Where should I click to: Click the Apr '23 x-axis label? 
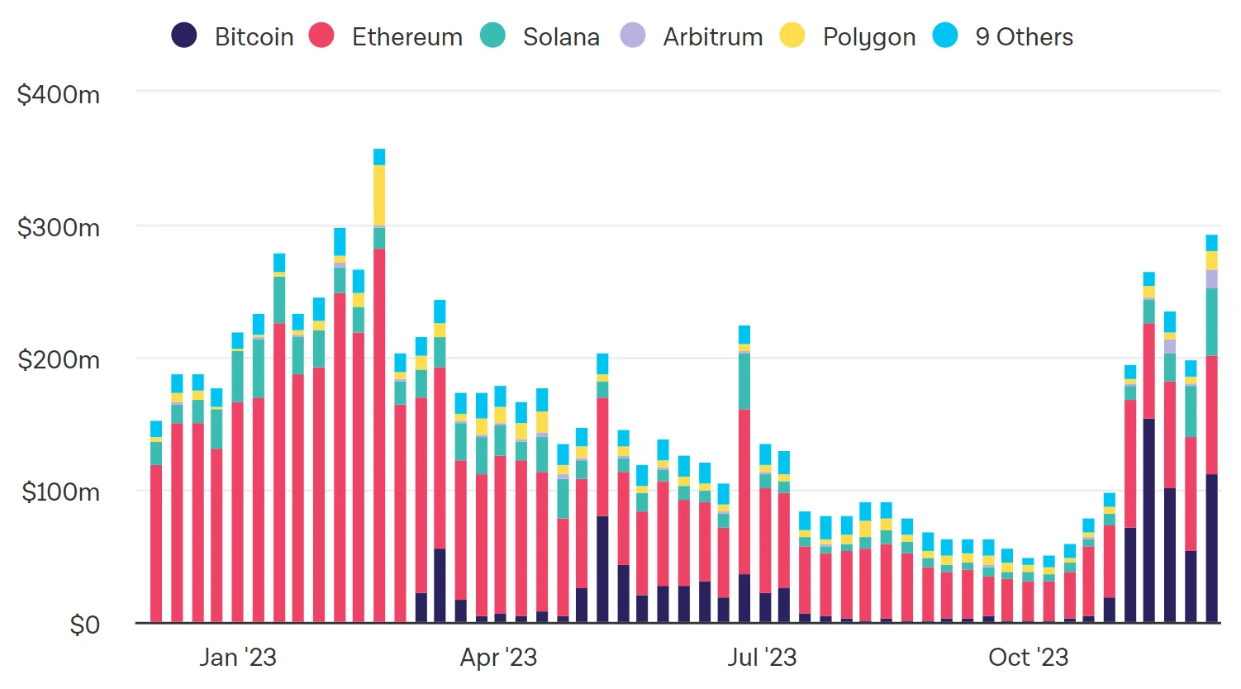point(499,658)
